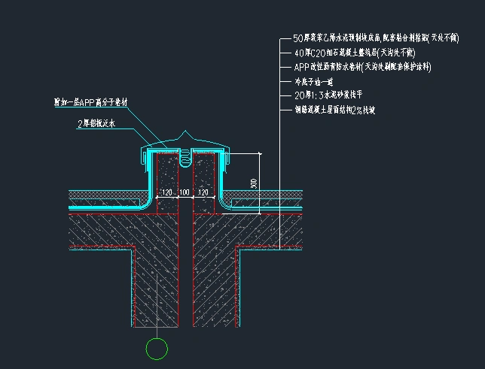The image size is (485, 369).
Task: Select the right 120 dimension text
Action: pyautogui.click(x=203, y=192)
